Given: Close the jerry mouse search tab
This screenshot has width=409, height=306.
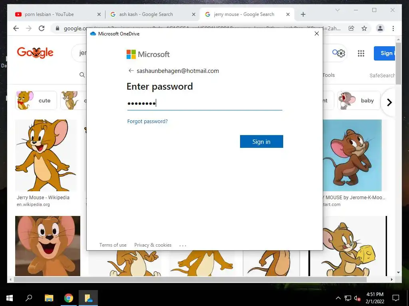Looking at the screenshot, I should coord(288,15).
